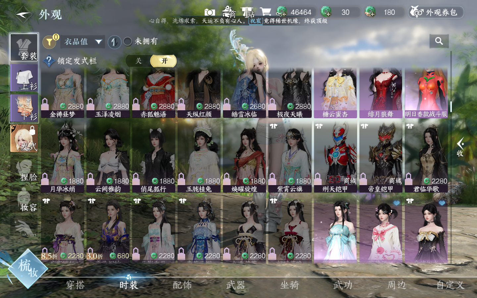This screenshot has height=298, width=477.
Task: Click the back arrow beside 外观
Action: [x=23, y=15]
